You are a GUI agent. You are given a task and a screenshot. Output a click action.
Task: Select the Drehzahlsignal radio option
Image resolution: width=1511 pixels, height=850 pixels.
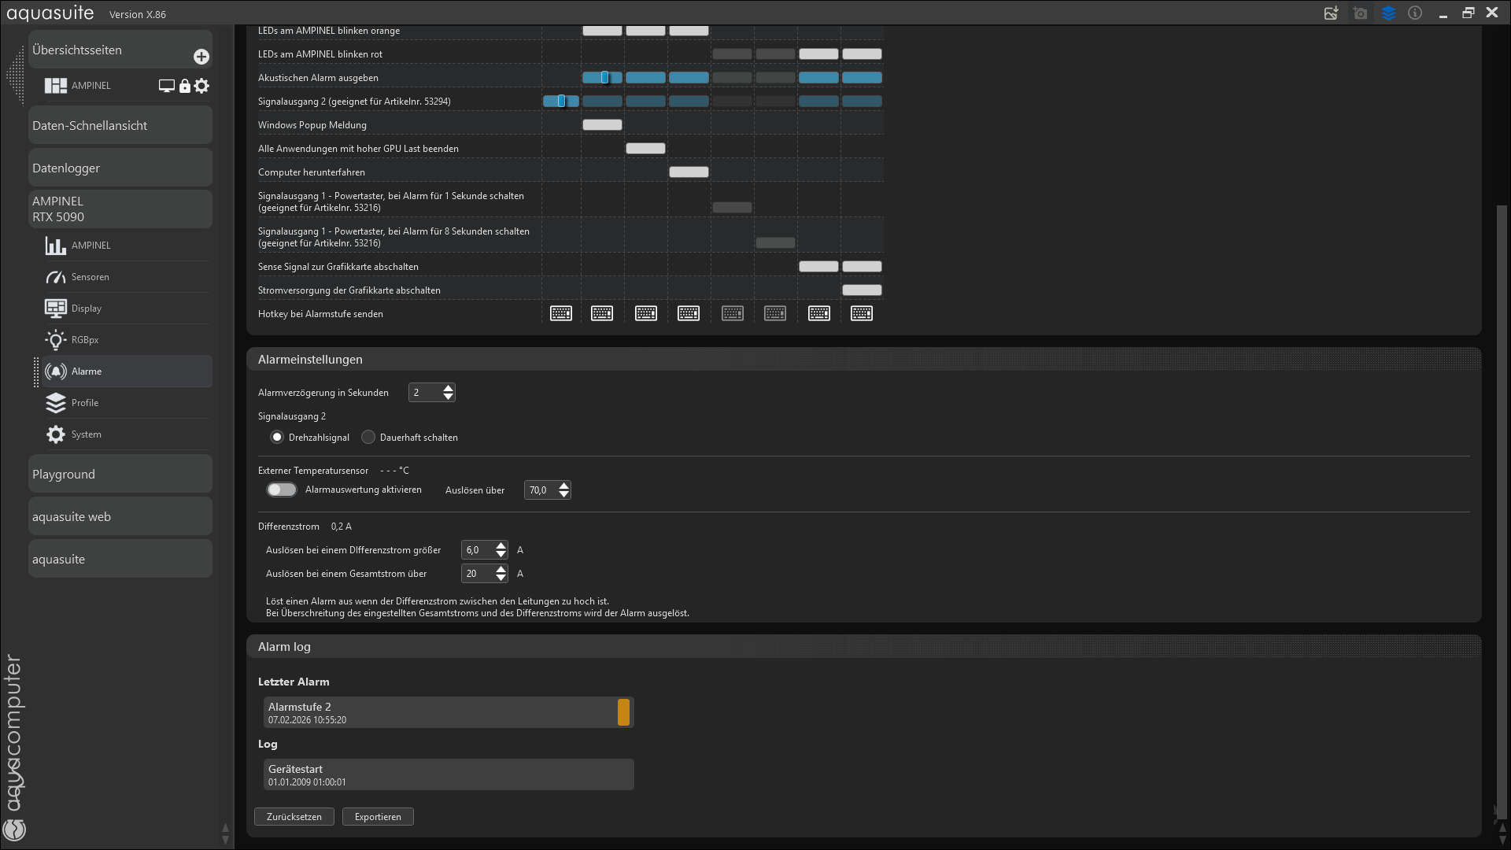277,437
